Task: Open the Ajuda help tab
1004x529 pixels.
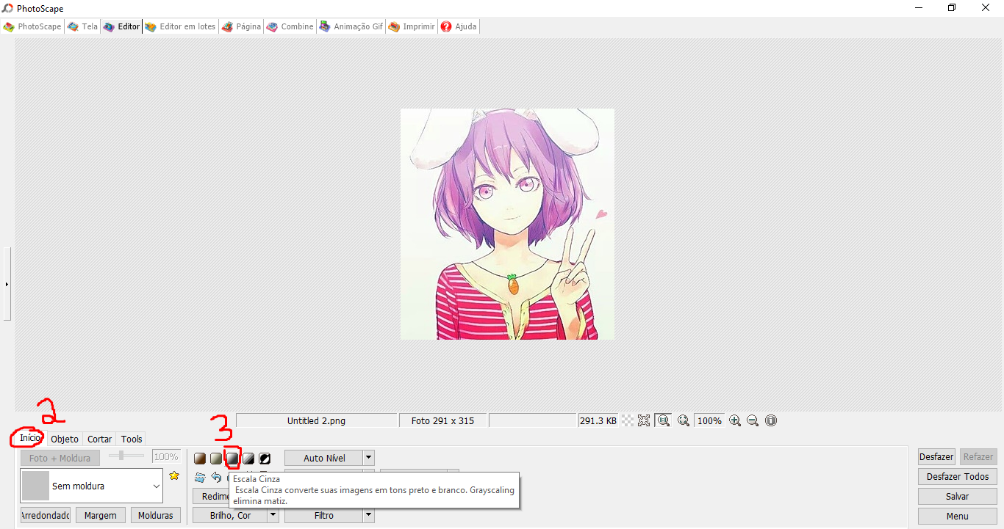Action: pos(459,26)
